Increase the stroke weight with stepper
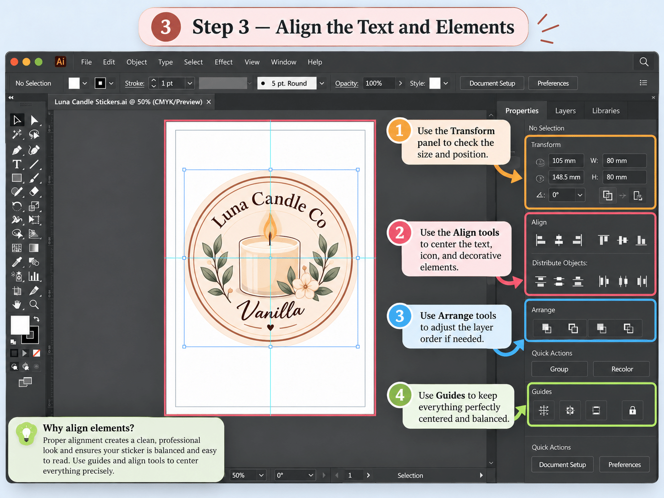 (x=154, y=80)
